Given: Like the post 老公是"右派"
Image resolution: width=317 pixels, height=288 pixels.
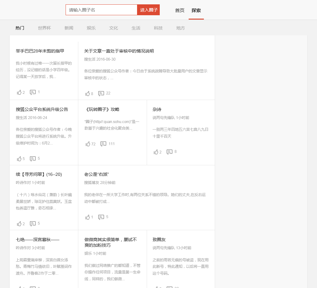Looking at the screenshot, I should tap(88, 217).
